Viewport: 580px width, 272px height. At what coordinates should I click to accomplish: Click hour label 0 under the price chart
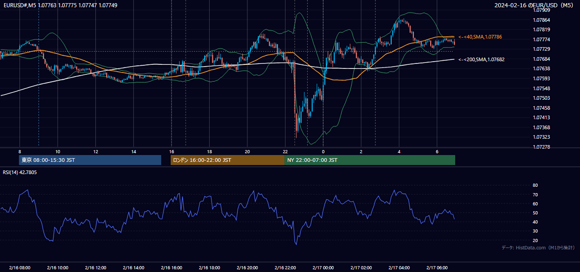[x=323, y=151]
